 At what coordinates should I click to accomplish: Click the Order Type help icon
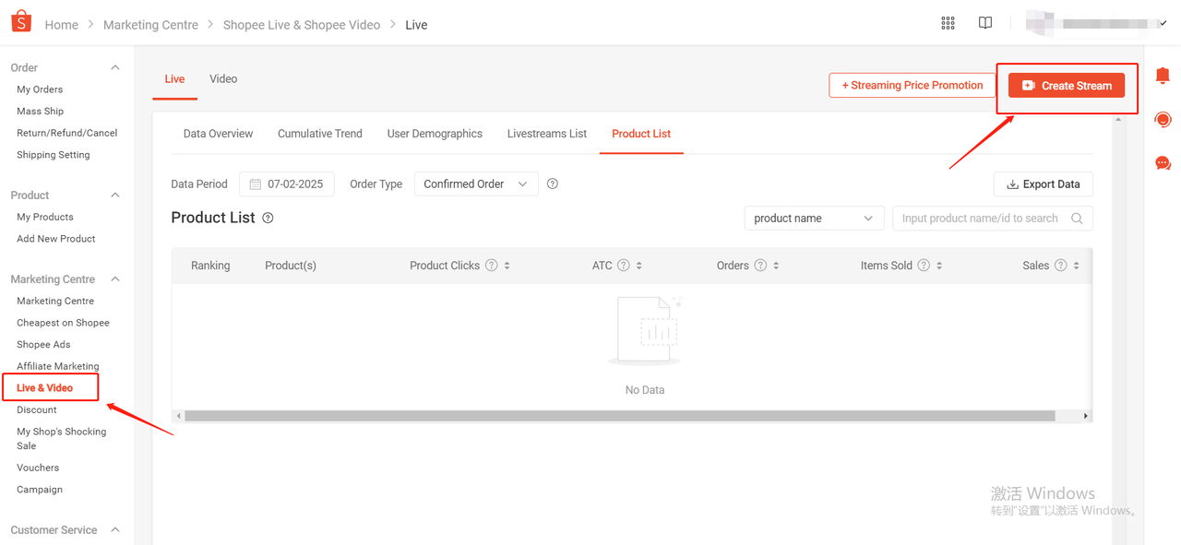pyautogui.click(x=553, y=184)
